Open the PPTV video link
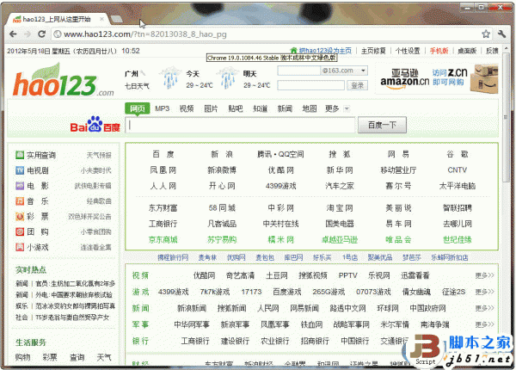Screen dimensions: 516x370 coord(347,275)
